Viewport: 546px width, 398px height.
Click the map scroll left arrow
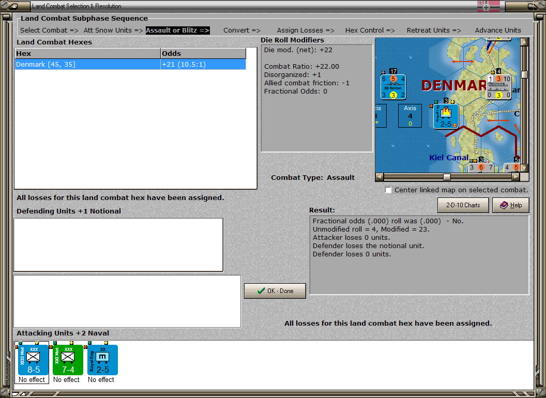[x=380, y=177]
